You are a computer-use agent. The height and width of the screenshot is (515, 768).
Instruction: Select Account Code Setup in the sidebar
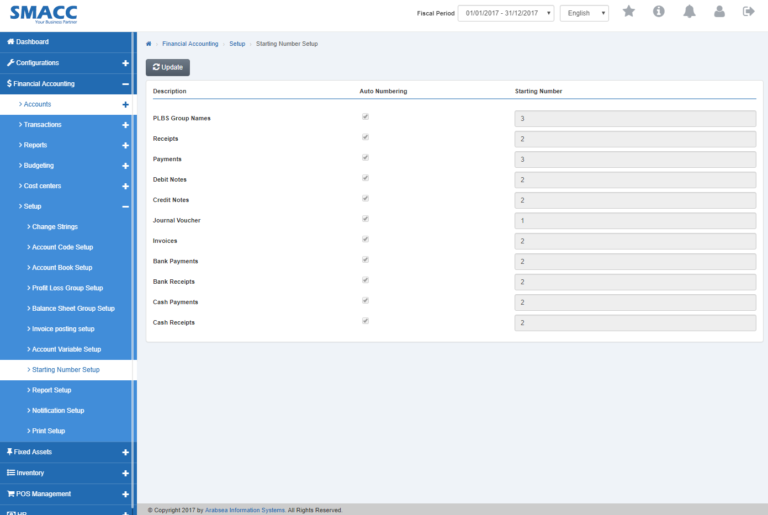click(x=62, y=247)
